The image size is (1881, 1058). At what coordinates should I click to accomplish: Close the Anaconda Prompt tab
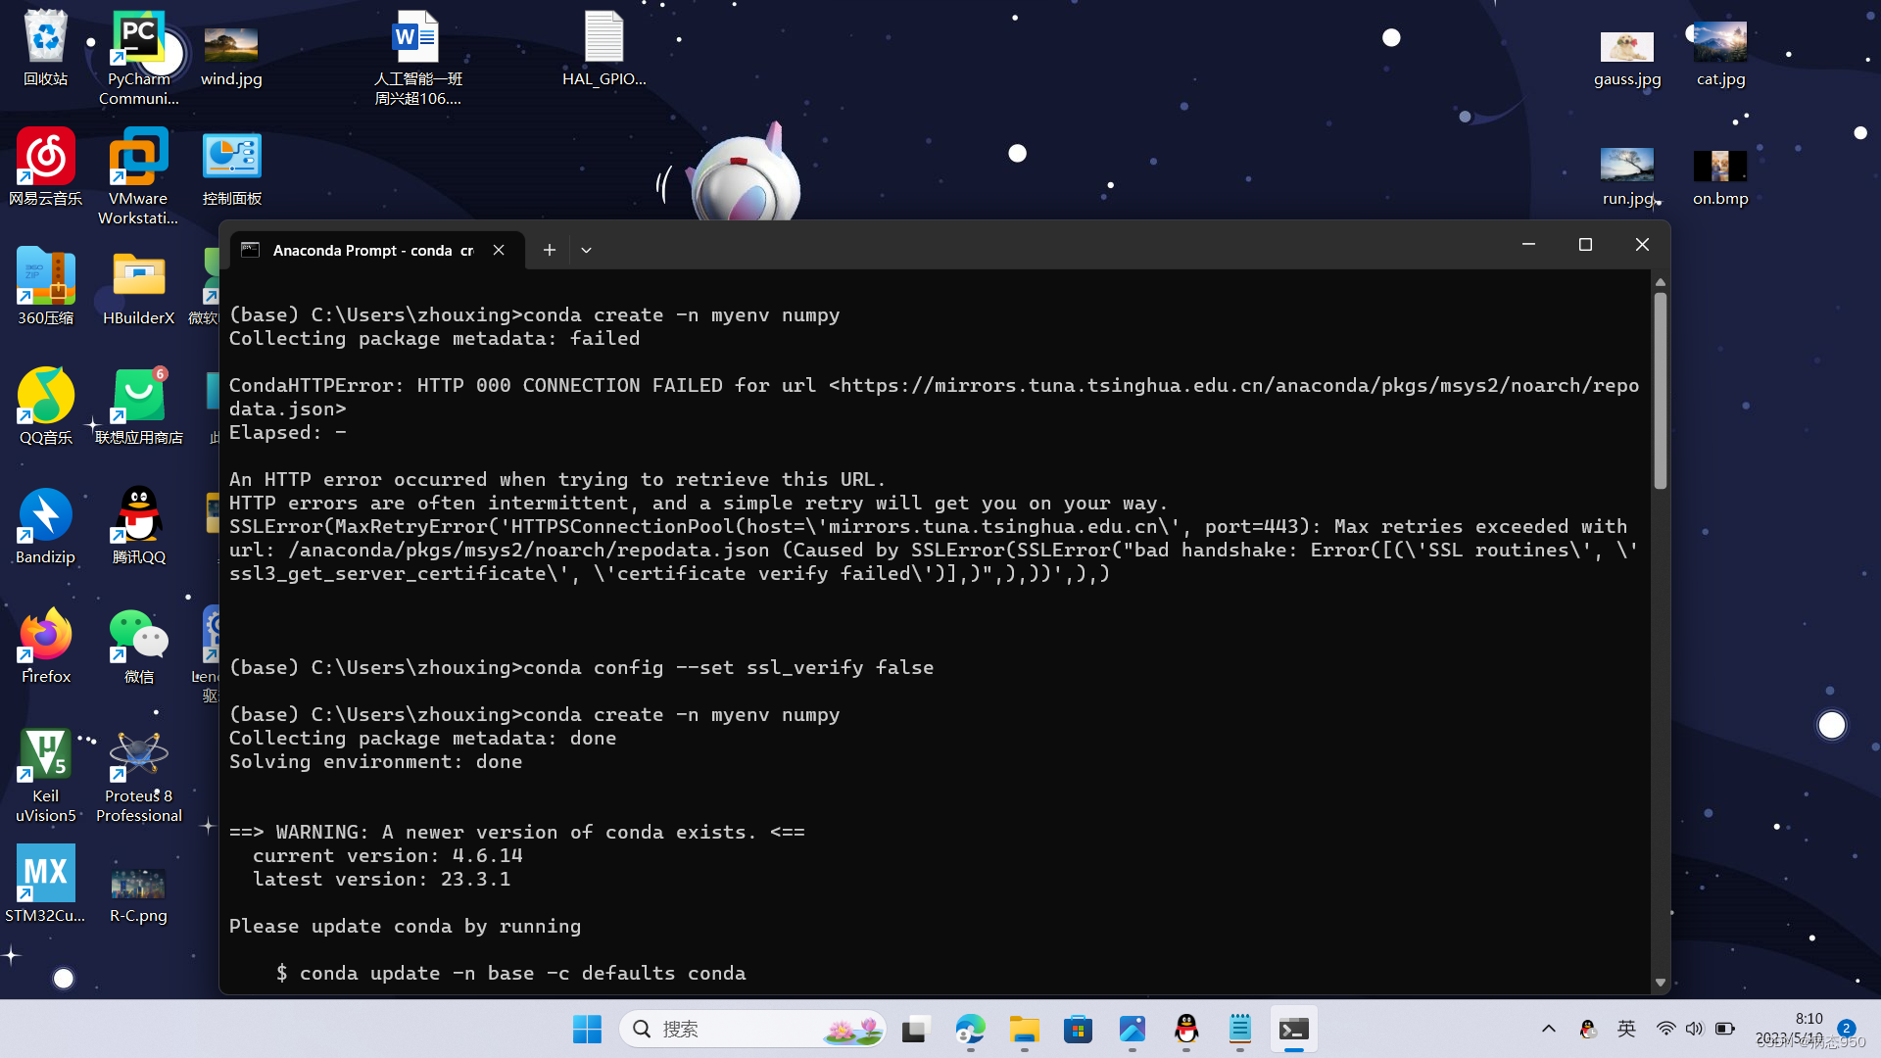[x=499, y=250]
